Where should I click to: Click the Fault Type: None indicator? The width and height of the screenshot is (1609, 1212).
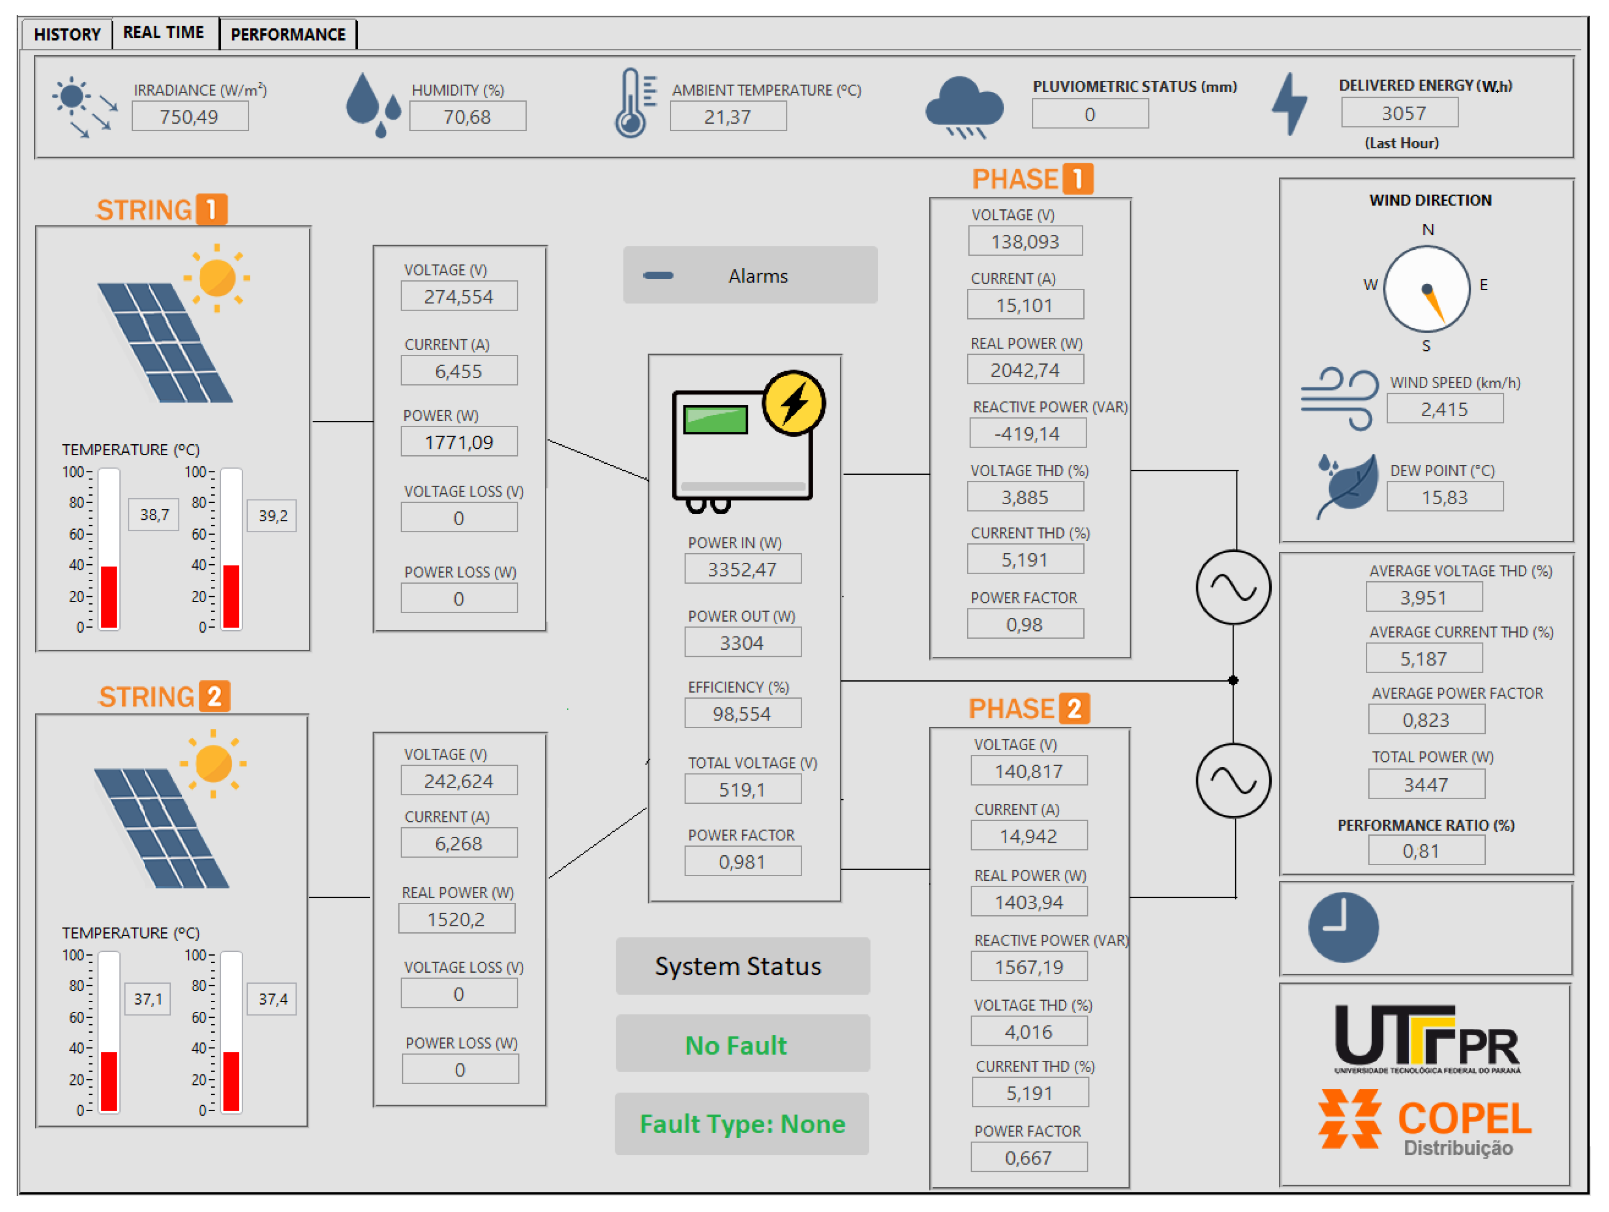742,1124
